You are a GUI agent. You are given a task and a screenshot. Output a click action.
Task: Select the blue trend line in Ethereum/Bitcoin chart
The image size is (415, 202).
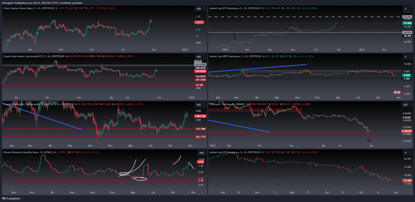(x=239, y=126)
